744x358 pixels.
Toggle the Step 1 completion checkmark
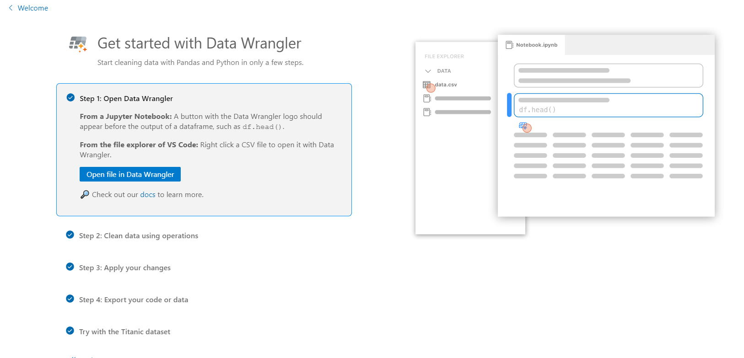click(70, 97)
